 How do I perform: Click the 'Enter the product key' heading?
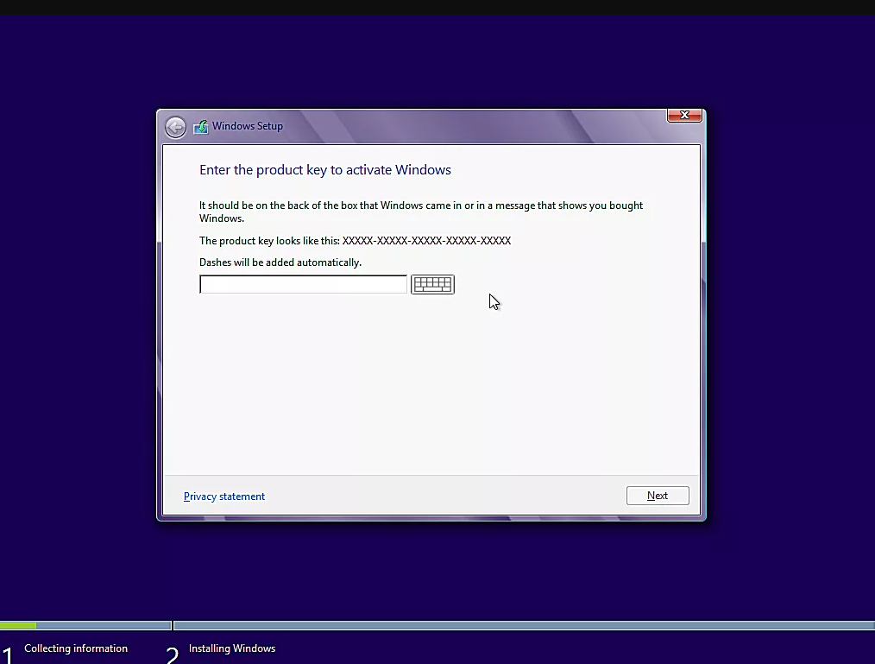[x=324, y=170]
